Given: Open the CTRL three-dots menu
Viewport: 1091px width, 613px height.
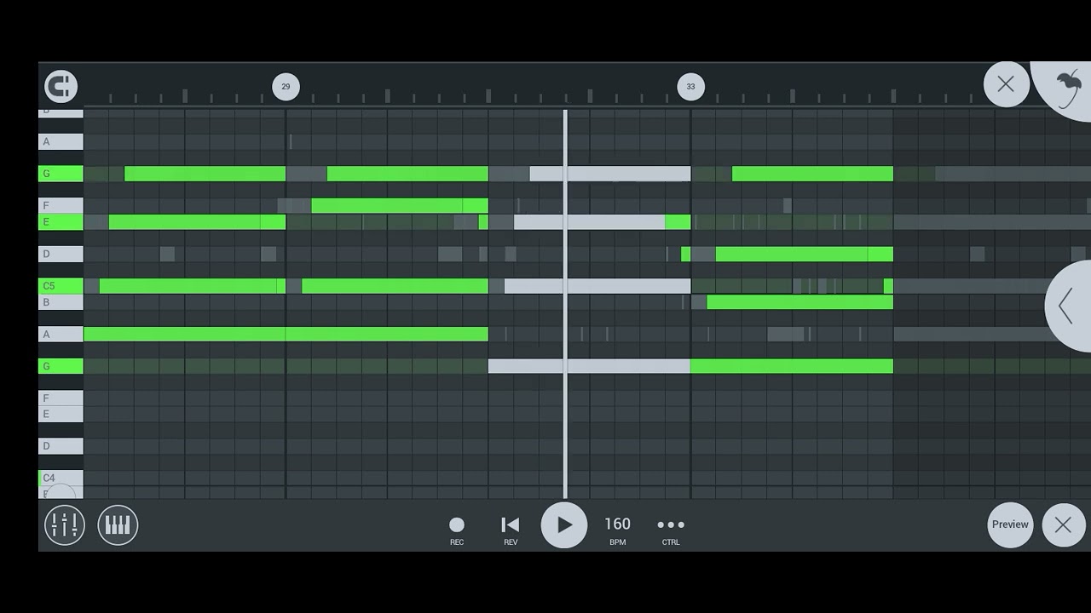Looking at the screenshot, I should (x=671, y=530).
